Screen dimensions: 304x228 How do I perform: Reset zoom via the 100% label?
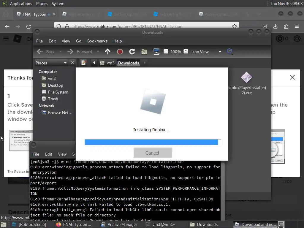176,52
